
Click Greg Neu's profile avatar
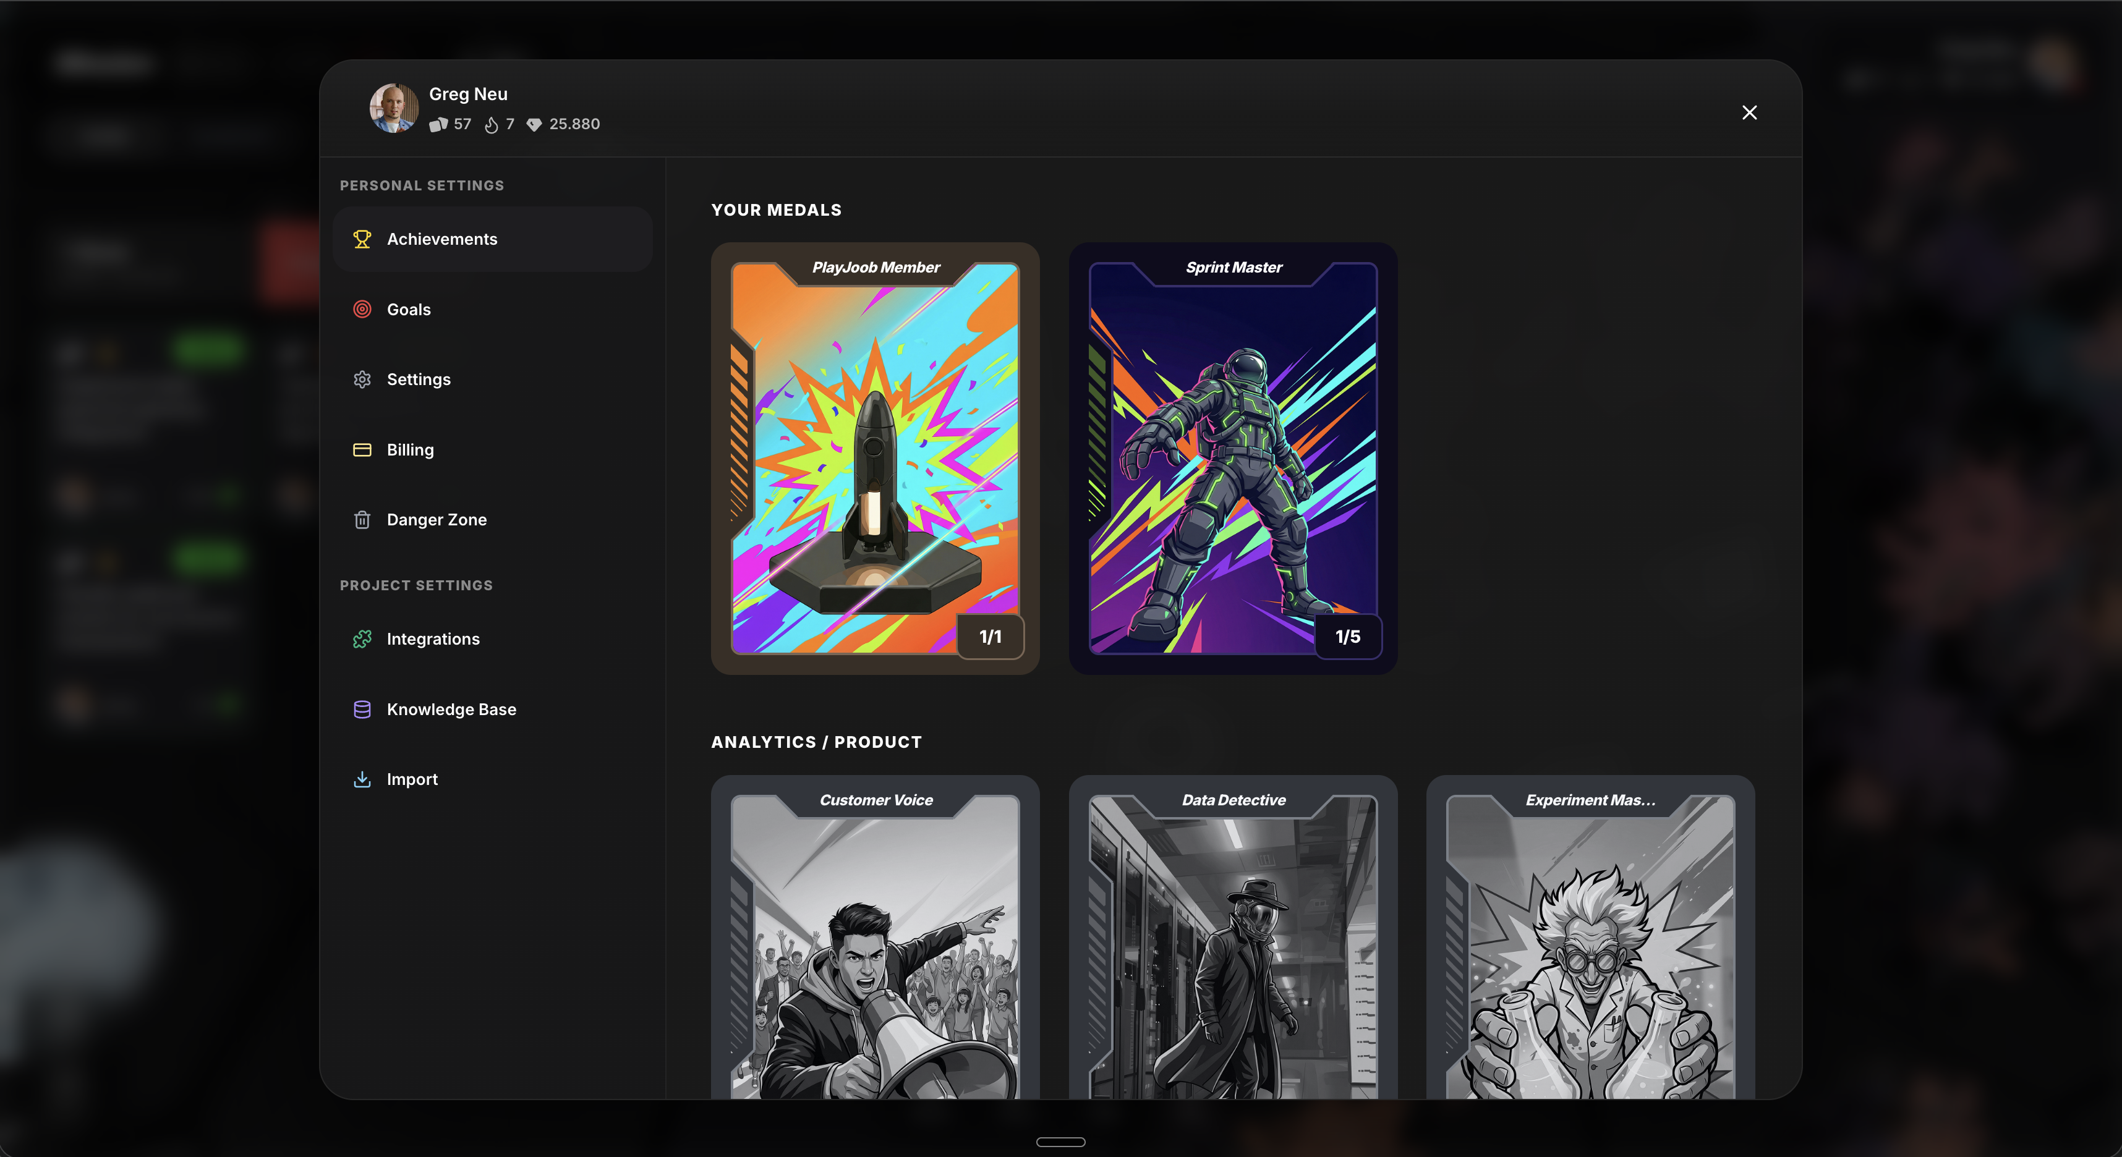pyautogui.click(x=394, y=108)
